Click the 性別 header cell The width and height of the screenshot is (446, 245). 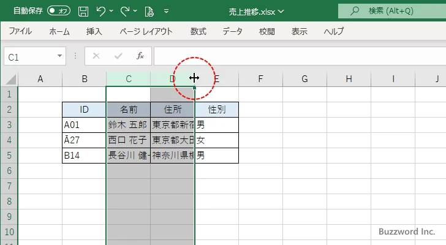217,110
